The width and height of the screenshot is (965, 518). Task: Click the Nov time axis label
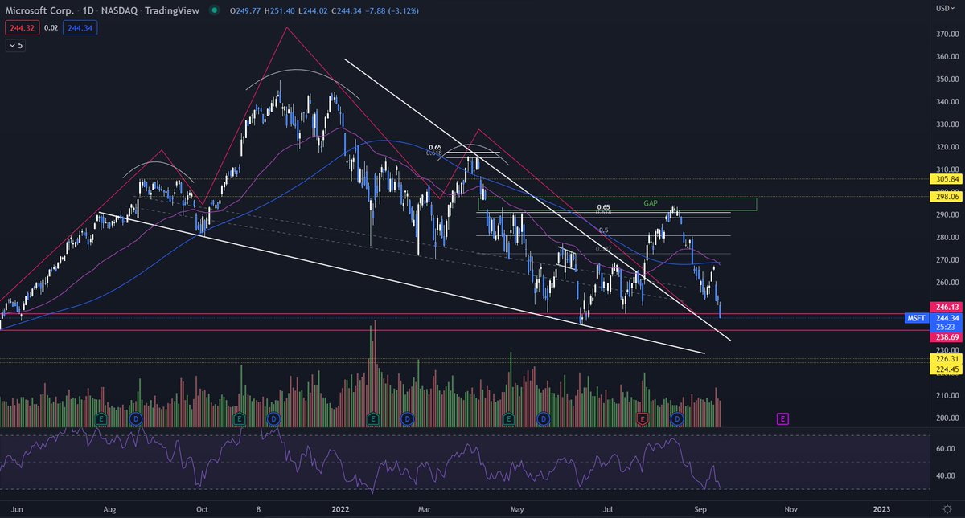click(790, 509)
